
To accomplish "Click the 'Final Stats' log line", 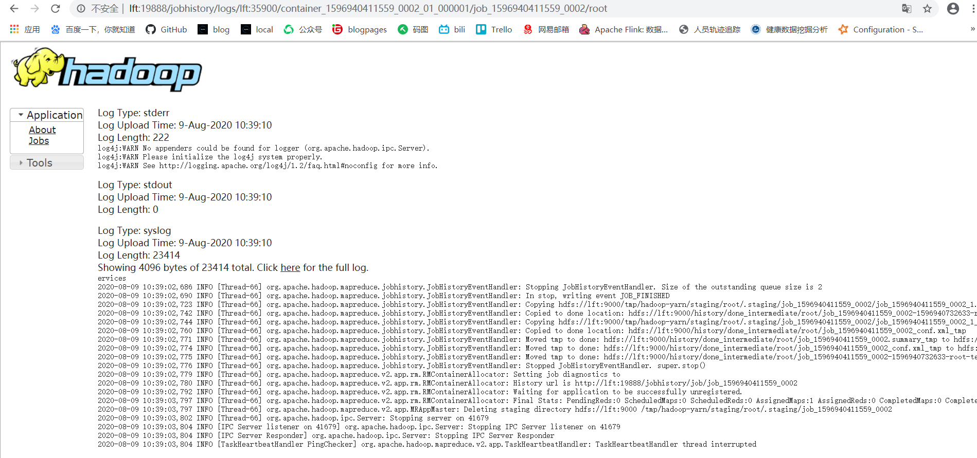I will point(537,401).
